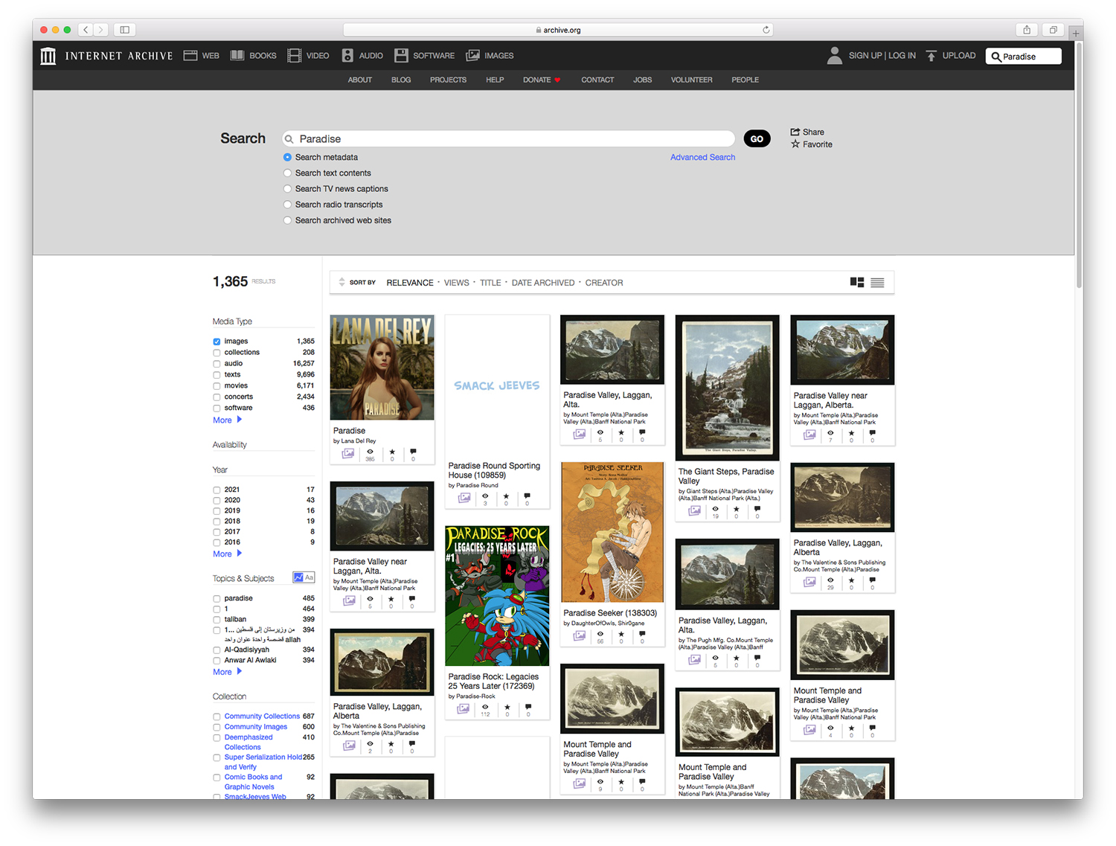Image resolution: width=1116 pixels, height=846 pixels.
Task: Toggle the Safari sidebar button
Action: [x=124, y=30]
